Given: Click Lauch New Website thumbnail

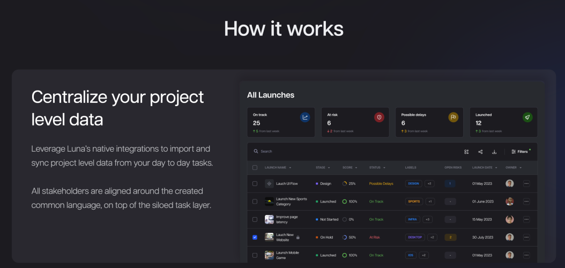Looking at the screenshot, I should click(x=269, y=237).
